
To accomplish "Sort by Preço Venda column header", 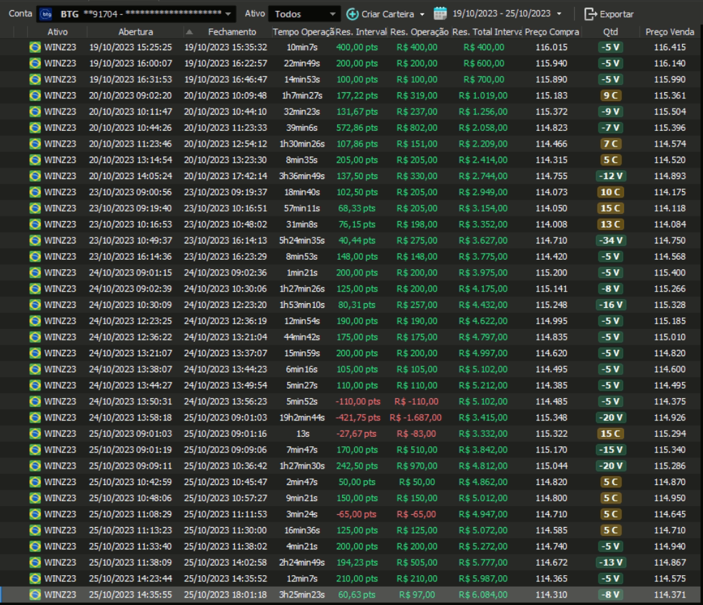I will pyautogui.click(x=670, y=32).
